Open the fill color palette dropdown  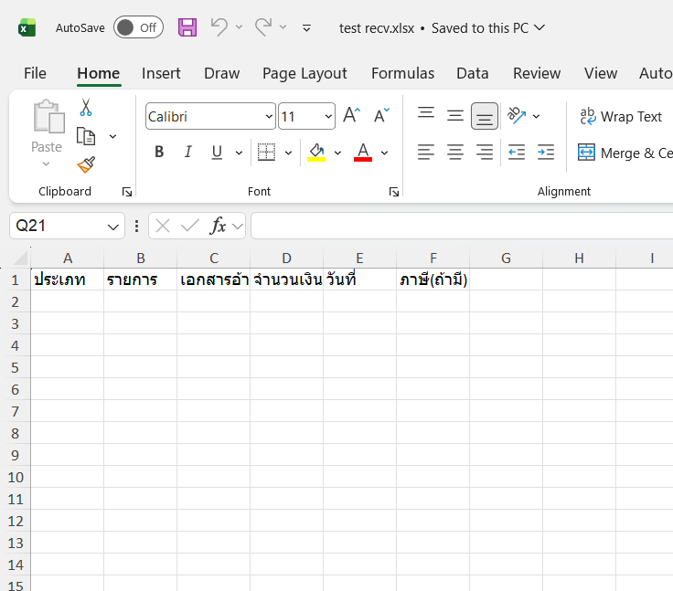(337, 153)
